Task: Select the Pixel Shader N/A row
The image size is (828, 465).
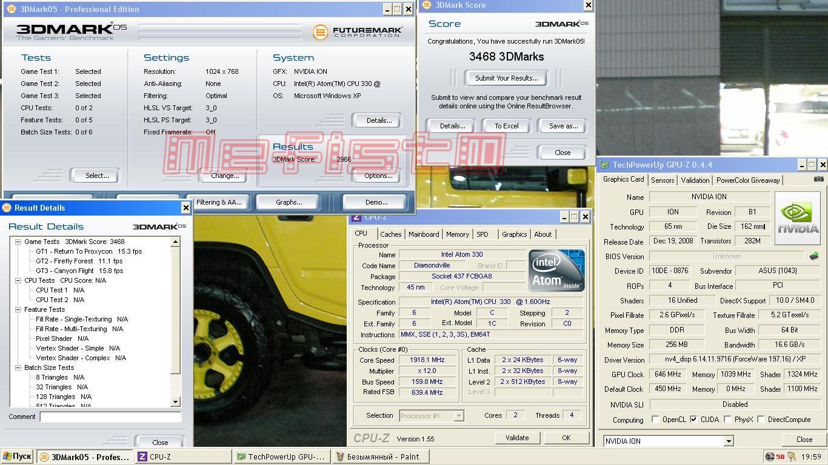Action: coord(62,338)
